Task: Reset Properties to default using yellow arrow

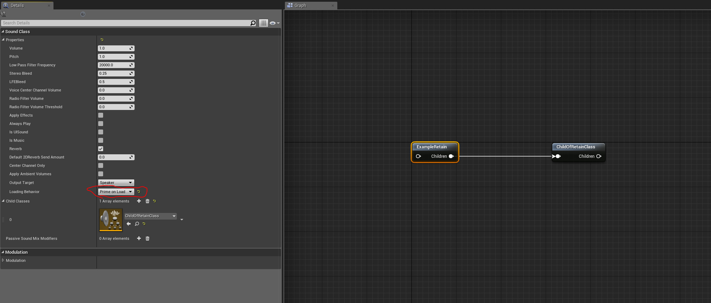Action: (x=102, y=40)
